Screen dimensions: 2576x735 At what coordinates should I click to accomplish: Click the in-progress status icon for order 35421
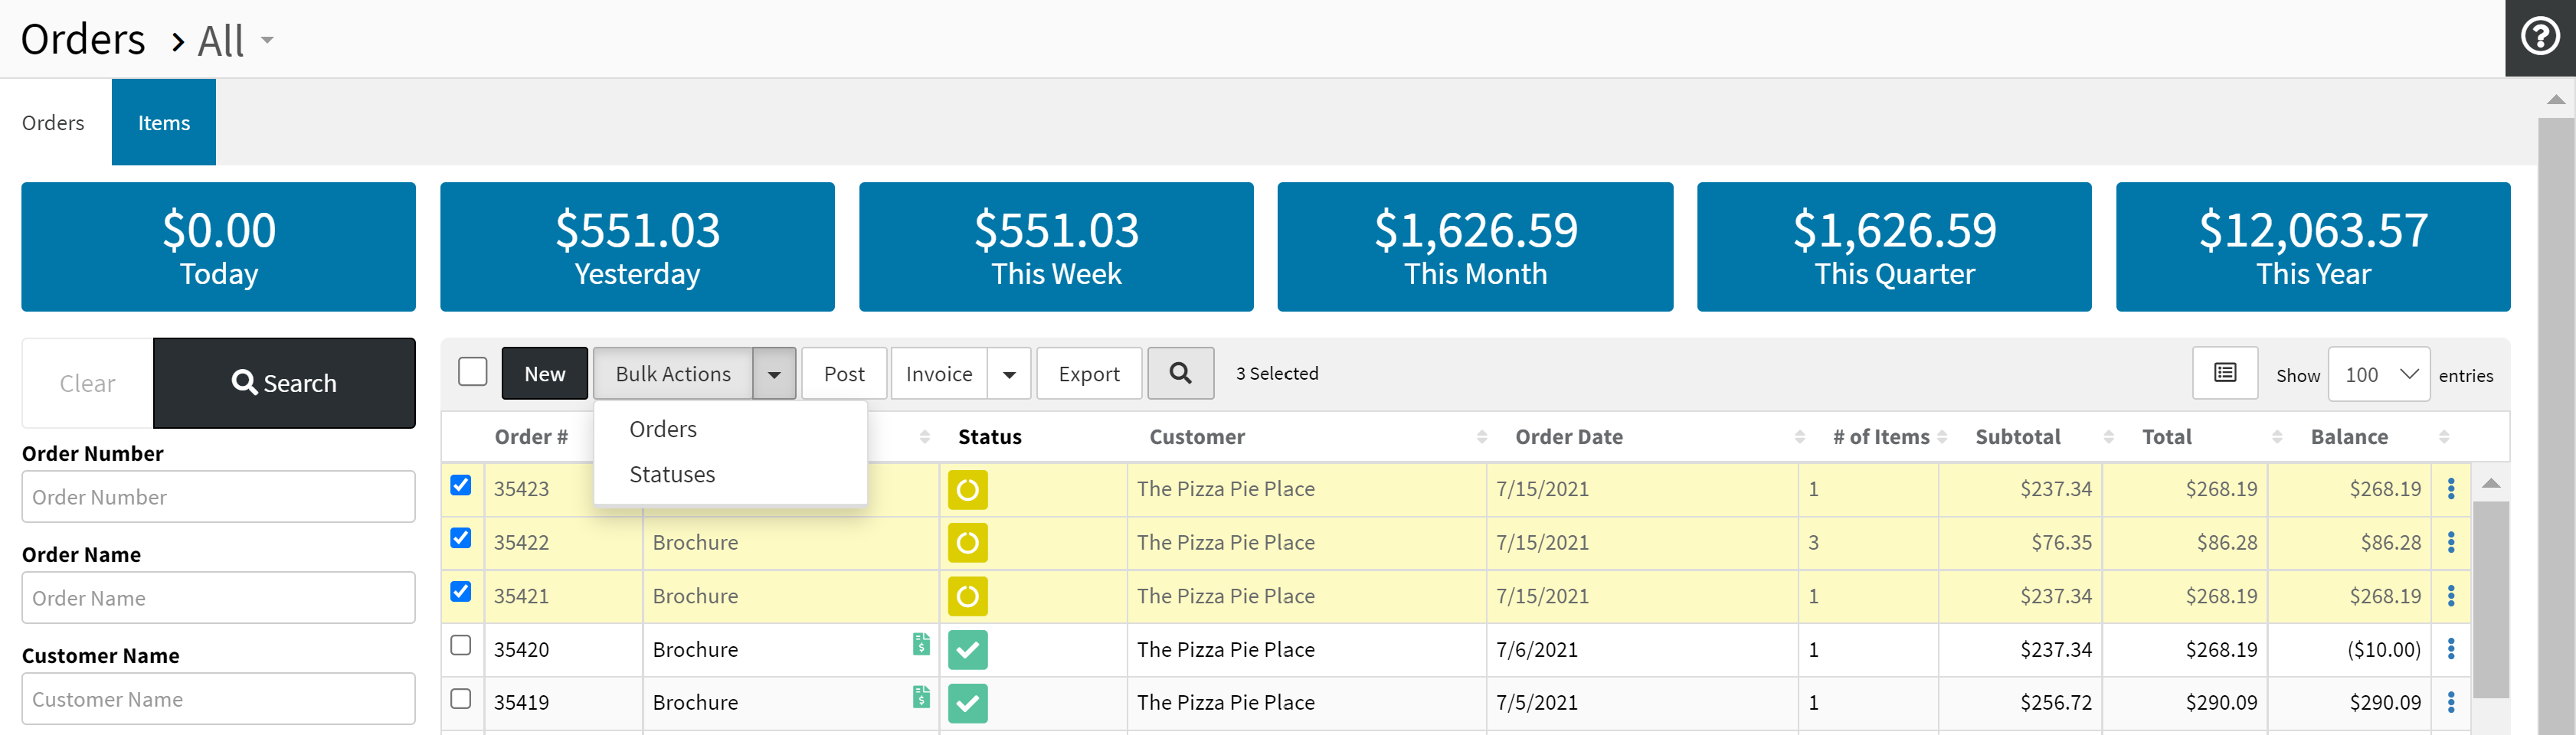[x=967, y=597]
